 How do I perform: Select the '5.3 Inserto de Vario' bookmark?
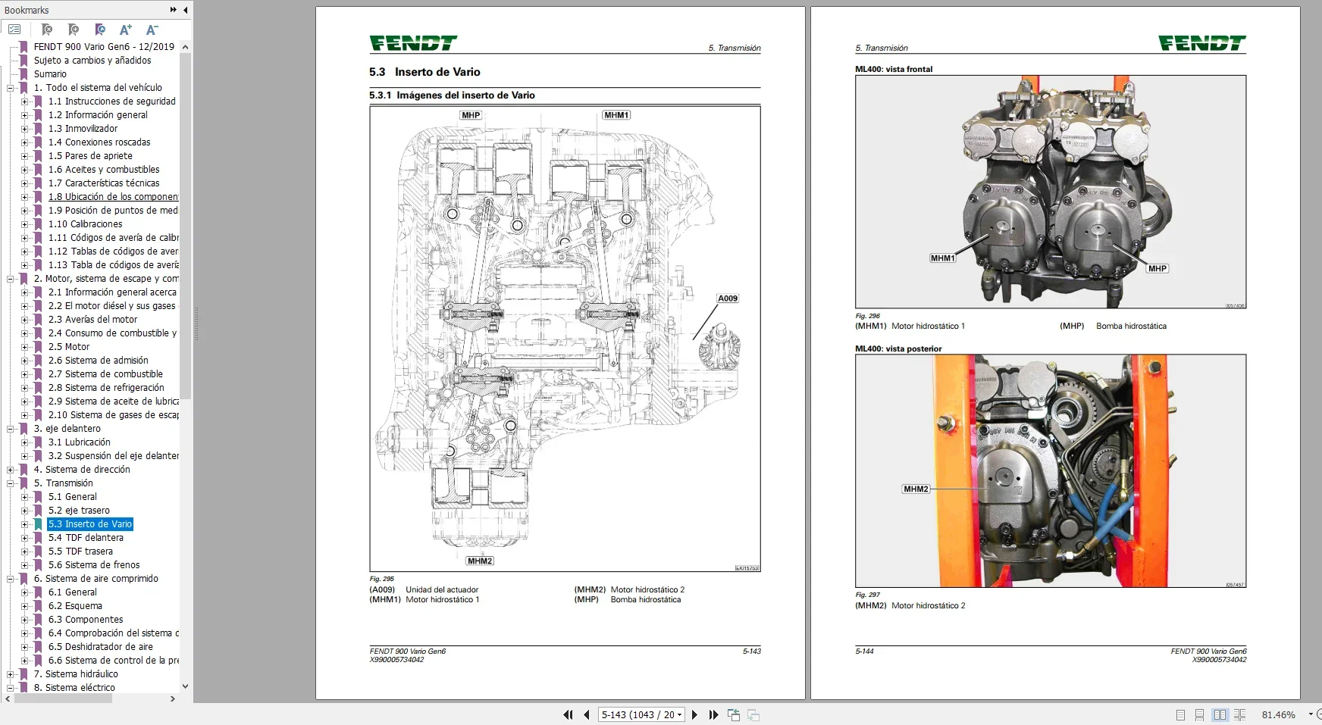point(90,523)
